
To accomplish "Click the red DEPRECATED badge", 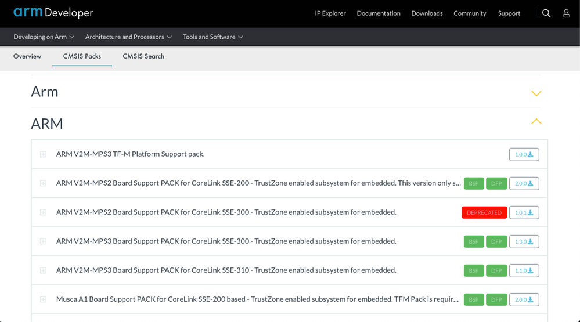I will coord(484,212).
